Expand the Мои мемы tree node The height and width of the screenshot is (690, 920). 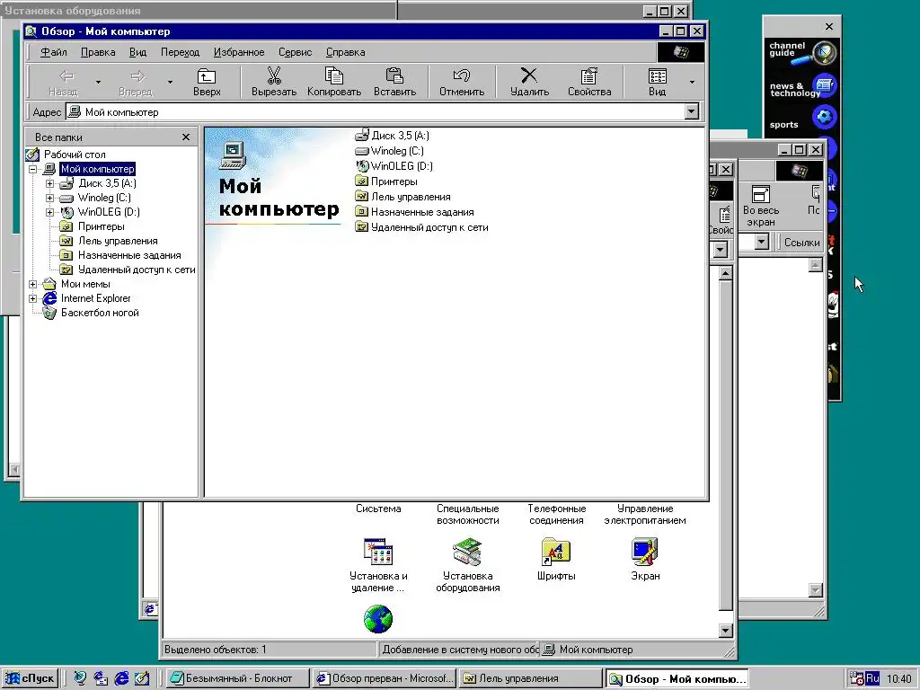[33, 284]
